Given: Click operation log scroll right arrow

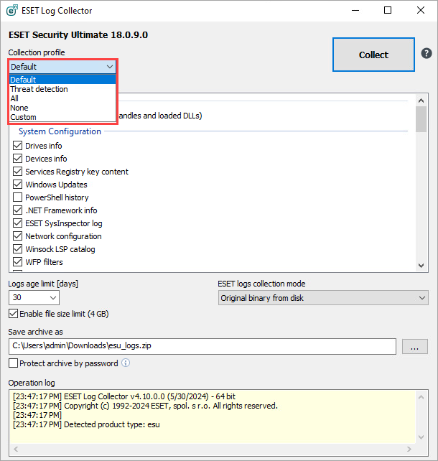Looking at the screenshot, I should [409, 449].
